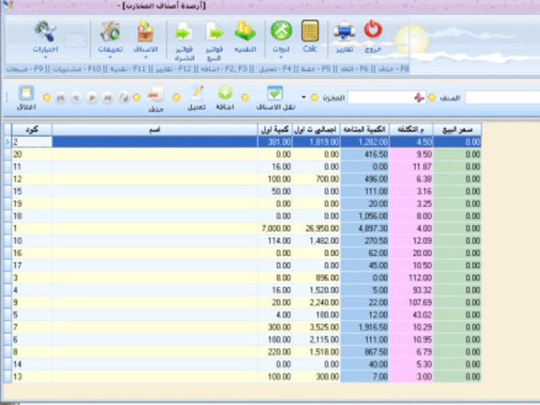Click the refresh icon after navigation buttons
Viewport: 540px width, 405px height.
pos(124,98)
